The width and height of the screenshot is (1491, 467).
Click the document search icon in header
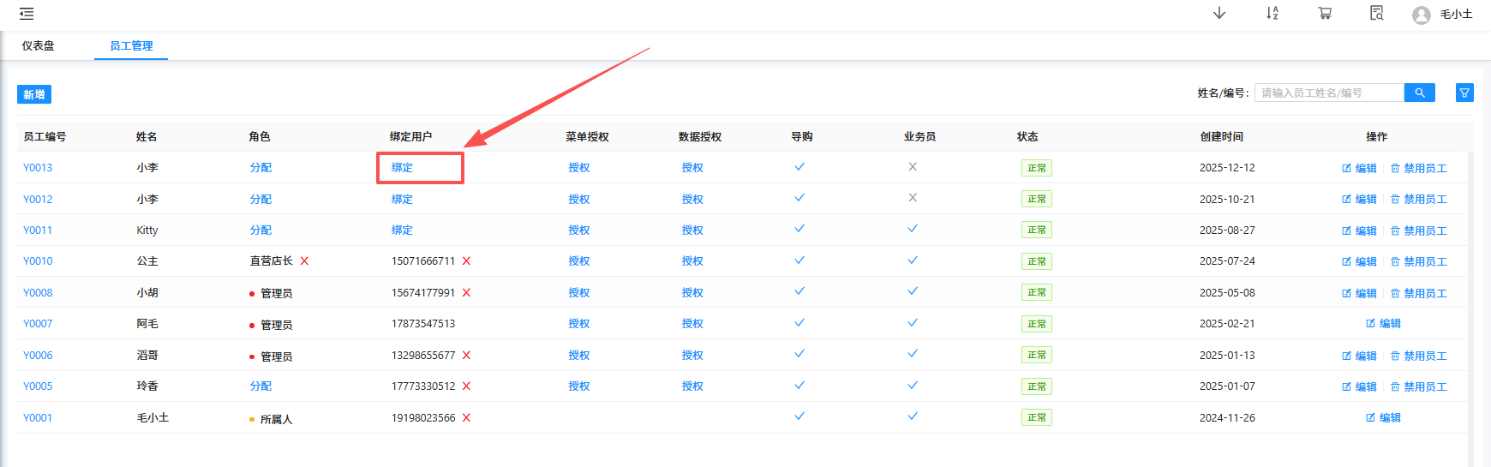(1377, 13)
